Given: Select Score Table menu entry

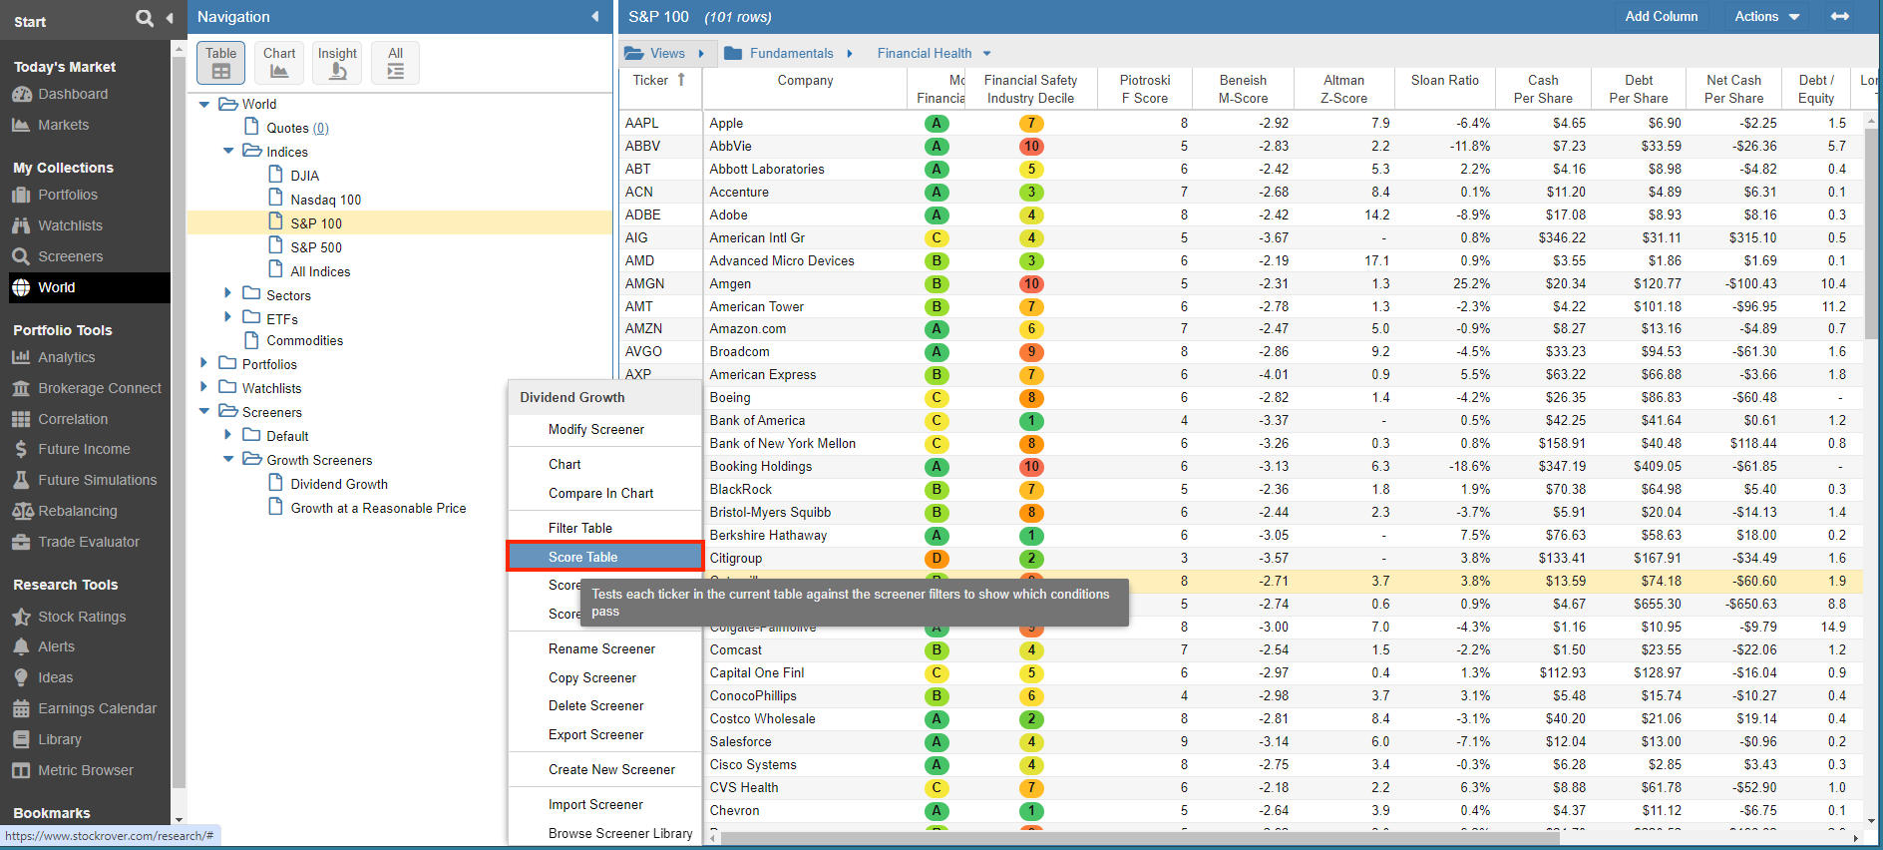Looking at the screenshot, I should [x=605, y=557].
